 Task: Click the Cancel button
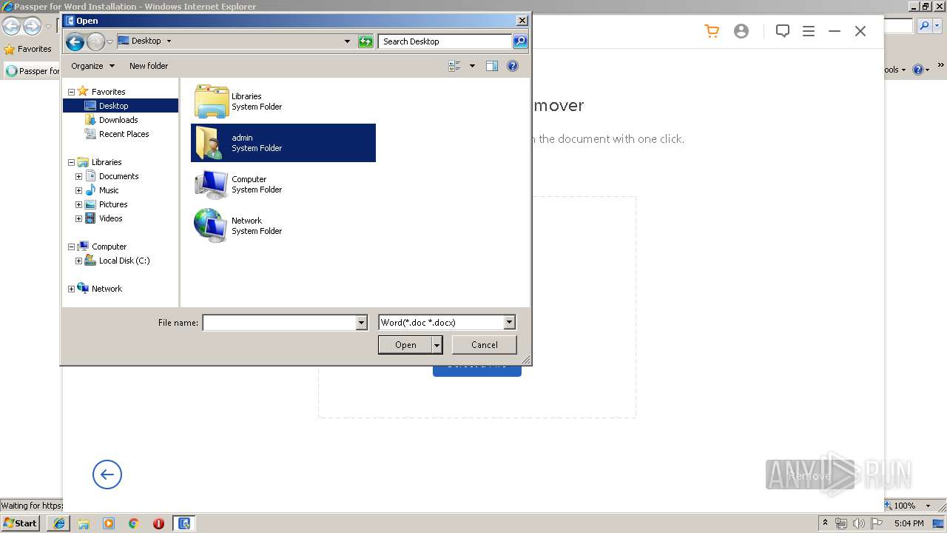(x=485, y=345)
